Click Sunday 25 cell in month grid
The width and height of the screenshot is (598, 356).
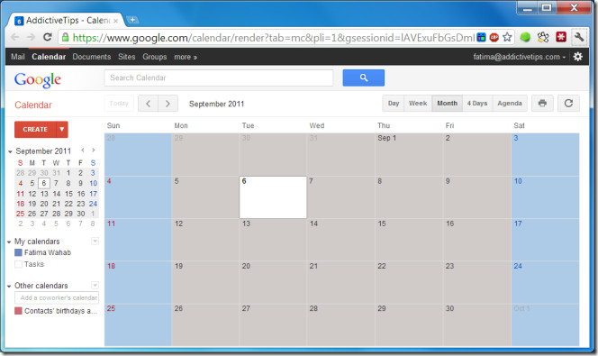click(138, 325)
